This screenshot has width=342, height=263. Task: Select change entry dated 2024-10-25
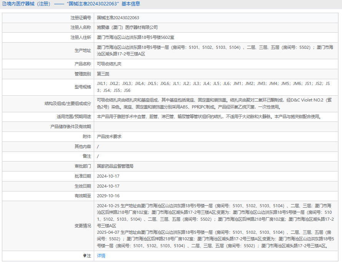tap(215, 216)
